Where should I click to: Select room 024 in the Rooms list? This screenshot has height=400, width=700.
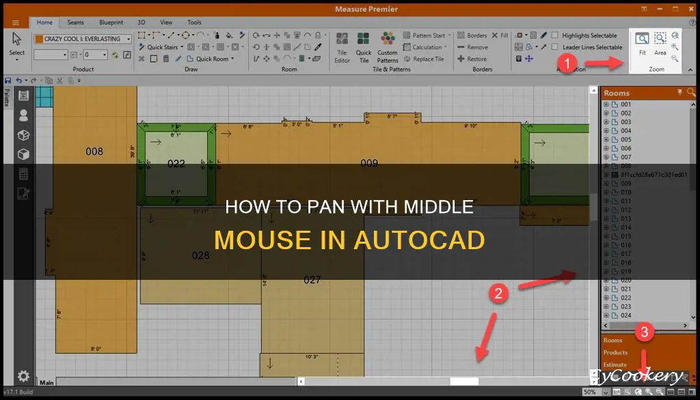pyautogui.click(x=626, y=315)
